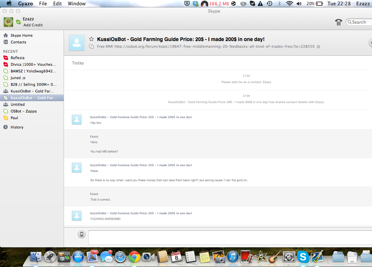Open Reminders from the dock
Image resolution: width=372 pixels, height=267 pixels.
(x=190, y=257)
